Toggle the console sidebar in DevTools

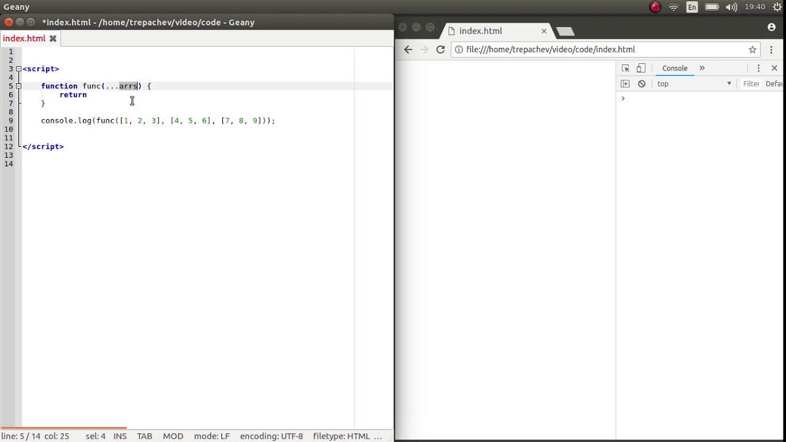click(625, 83)
